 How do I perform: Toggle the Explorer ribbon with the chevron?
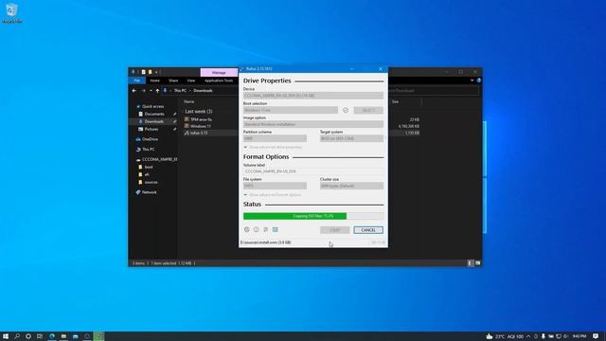coord(472,81)
